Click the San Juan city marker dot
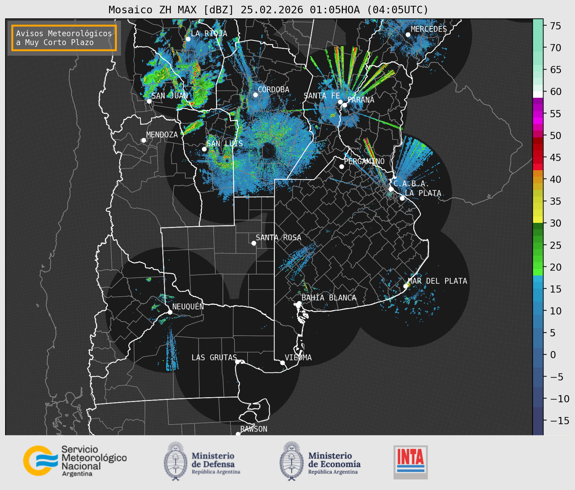This screenshot has height=490, width=575. pyautogui.click(x=149, y=101)
